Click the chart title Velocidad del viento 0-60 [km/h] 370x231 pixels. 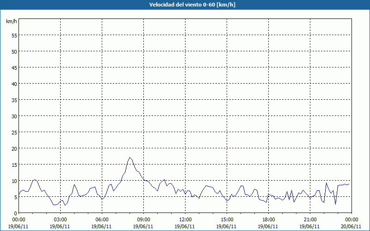[x=192, y=5]
